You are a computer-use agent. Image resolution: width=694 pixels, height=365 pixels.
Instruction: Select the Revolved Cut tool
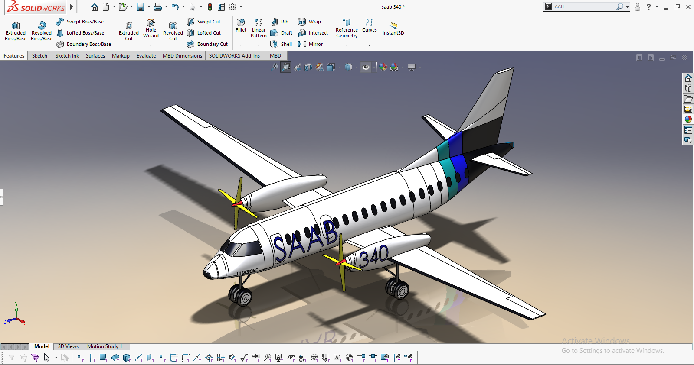point(173,31)
